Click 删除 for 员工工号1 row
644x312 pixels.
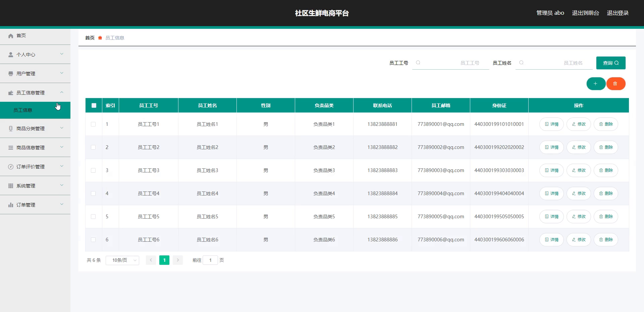pos(606,124)
